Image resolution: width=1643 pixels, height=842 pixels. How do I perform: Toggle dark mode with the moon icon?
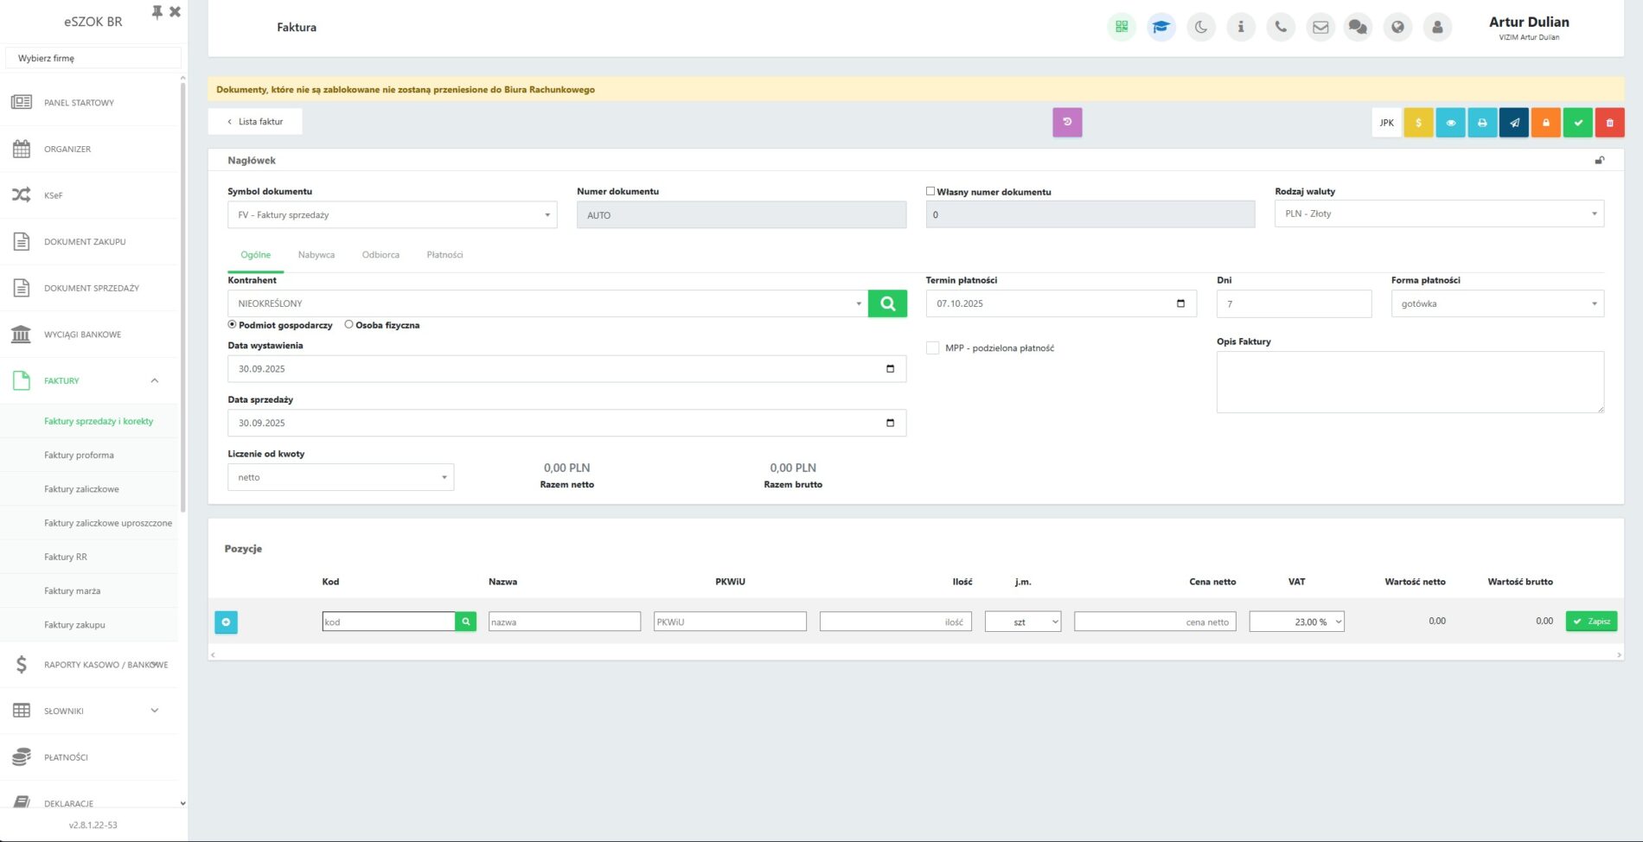(x=1201, y=27)
